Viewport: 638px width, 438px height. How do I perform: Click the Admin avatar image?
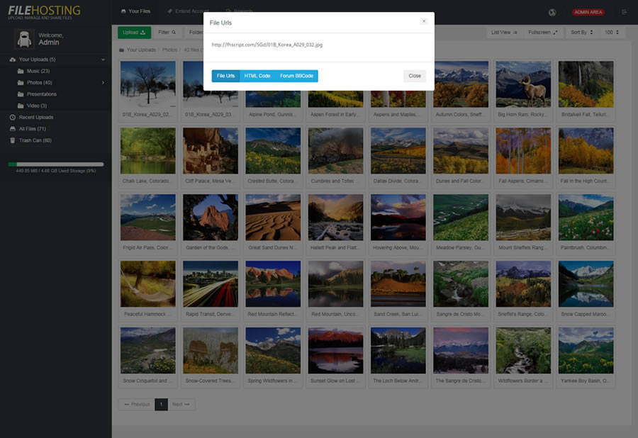pyautogui.click(x=24, y=39)
